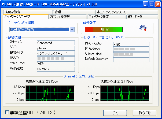This screenshot has height=119, width=162.
Task: Select the ネットワークステータス tab
Action: [26, 17]
